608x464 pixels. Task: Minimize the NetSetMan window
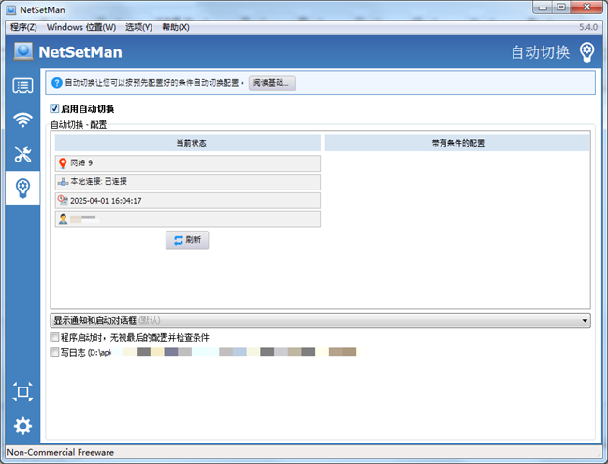[543, 7]
